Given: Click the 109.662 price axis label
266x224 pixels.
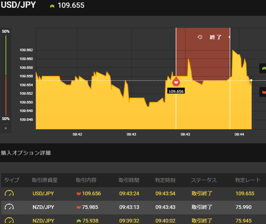Looking at the screenshot, I should tap(26, 50).
